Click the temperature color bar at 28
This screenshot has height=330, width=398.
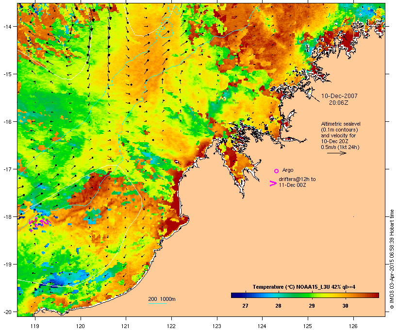click(279, 295)
